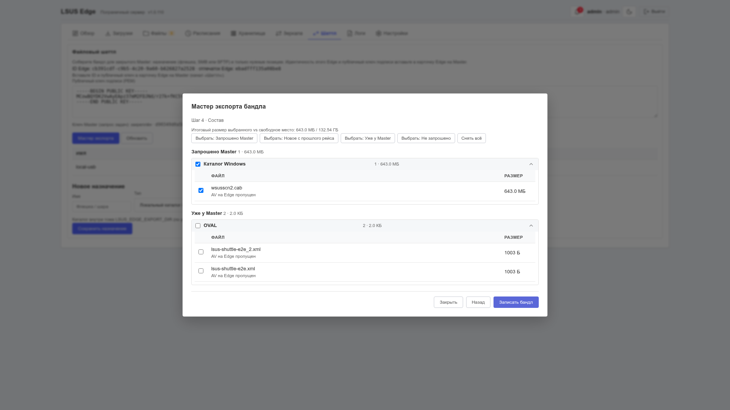This screenshot has width=730, height=410.
Task: Click the Уже у Master section heading
Action: coord(206,213)
